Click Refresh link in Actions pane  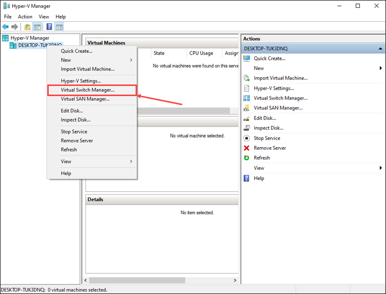point(262,158)
